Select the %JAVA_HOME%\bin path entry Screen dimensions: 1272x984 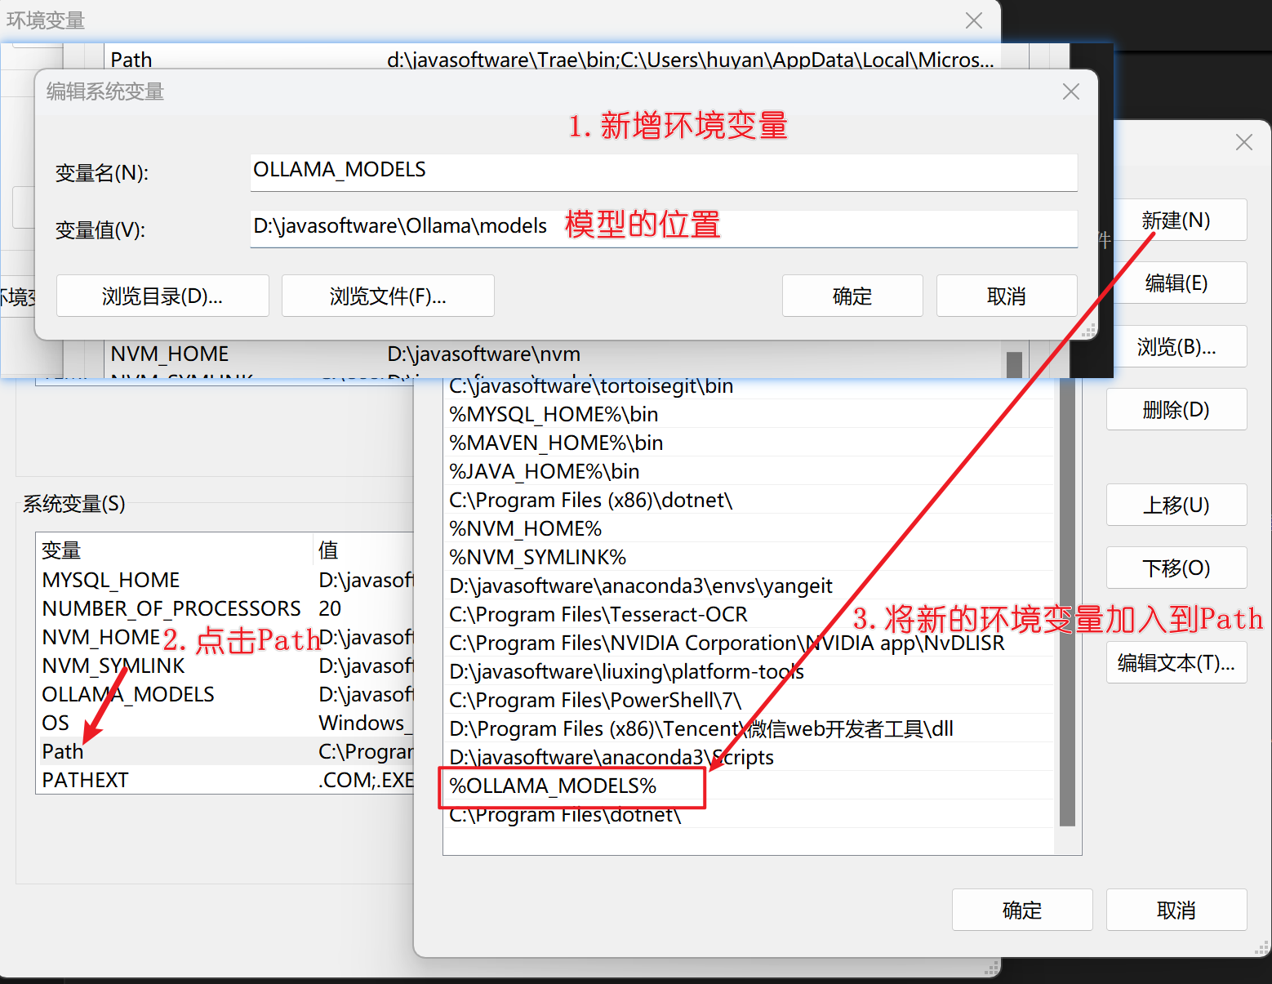[x=749, y=471]
